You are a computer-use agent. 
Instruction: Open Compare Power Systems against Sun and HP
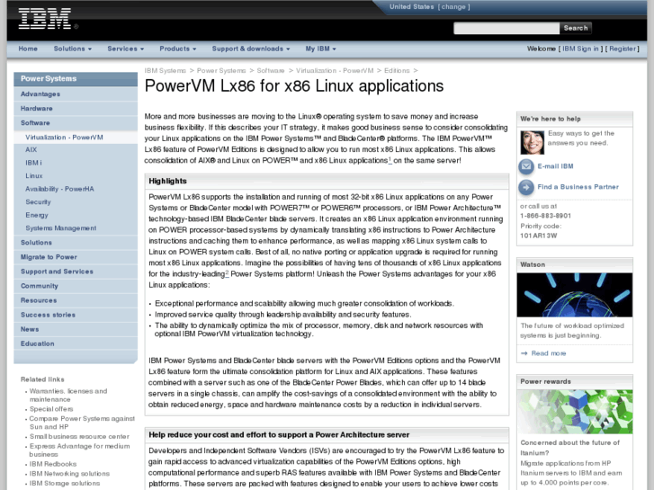82,423
